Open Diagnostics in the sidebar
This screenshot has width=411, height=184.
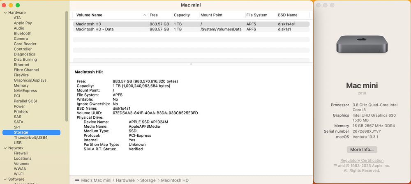(24, 54)
